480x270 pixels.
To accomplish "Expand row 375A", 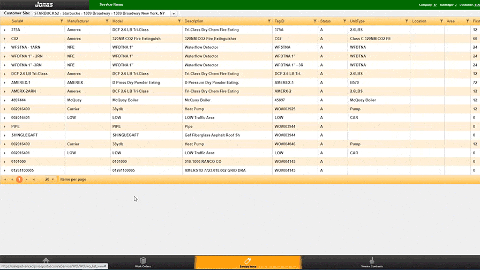I will click(x=5, y=30).
